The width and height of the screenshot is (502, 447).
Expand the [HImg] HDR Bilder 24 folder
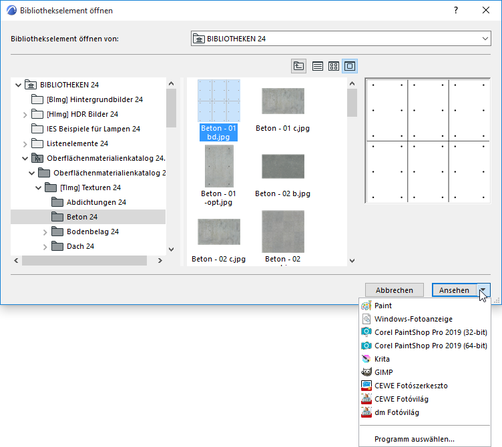click(25, 115)
